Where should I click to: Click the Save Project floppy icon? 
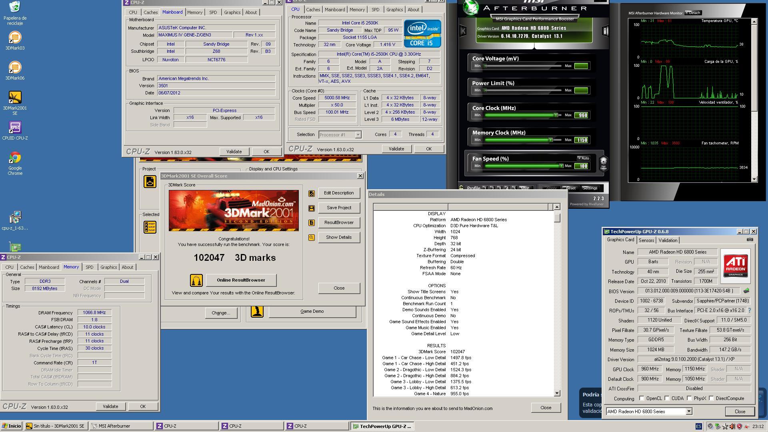tap(311, 208)
